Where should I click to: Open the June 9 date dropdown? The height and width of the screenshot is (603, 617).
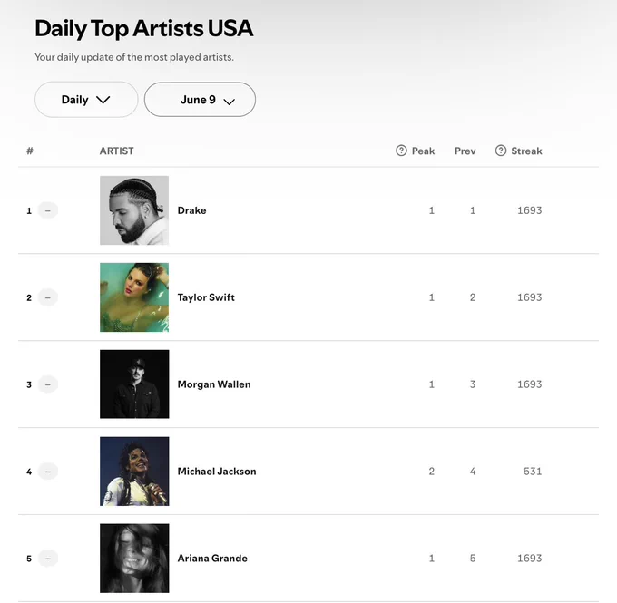point(200,100)
